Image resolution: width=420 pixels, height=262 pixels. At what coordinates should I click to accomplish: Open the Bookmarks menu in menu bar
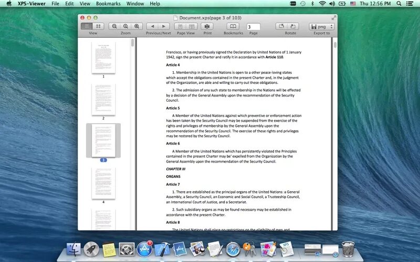(x=108, y=4)
